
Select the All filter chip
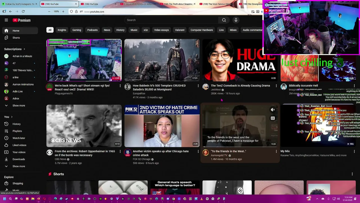[x=50, y=30]
